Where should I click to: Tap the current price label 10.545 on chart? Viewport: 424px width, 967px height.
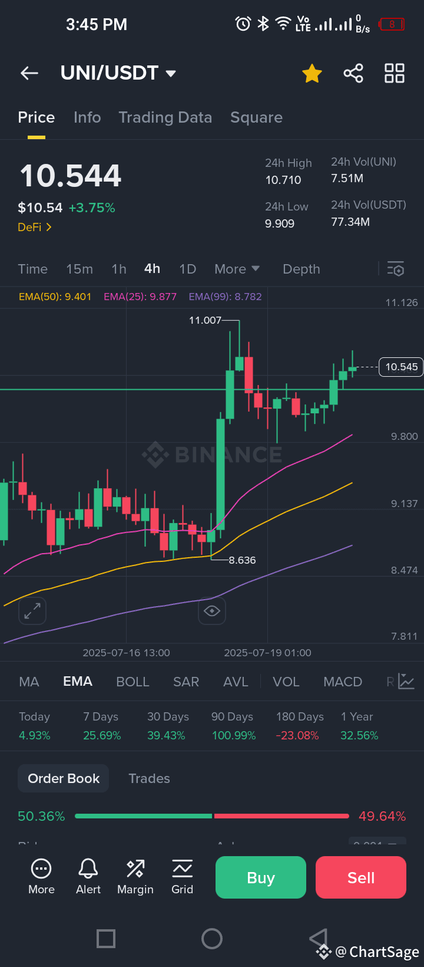[x=401, y=367]
